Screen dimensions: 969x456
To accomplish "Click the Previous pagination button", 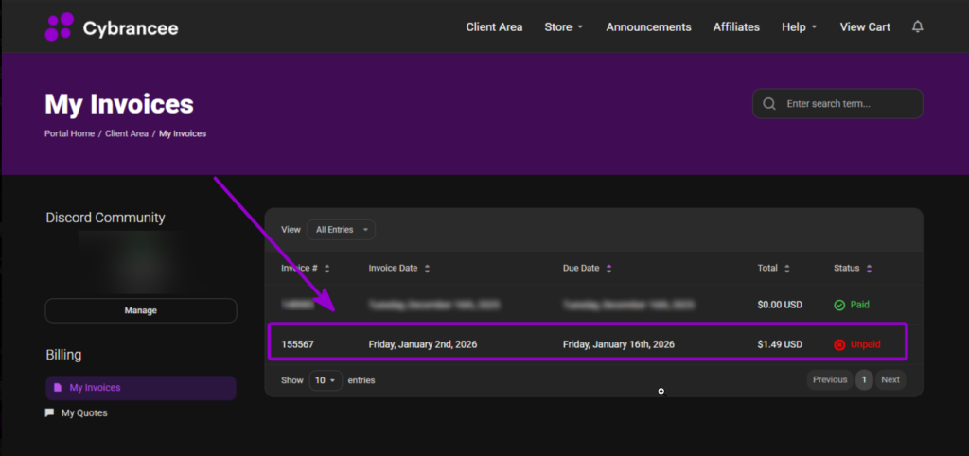I will click(x=829, y=380).
